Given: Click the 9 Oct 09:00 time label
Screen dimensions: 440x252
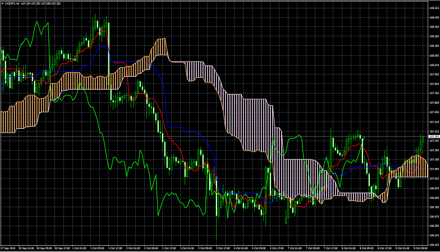Looking at the screenshot, I should coord(421,248).
